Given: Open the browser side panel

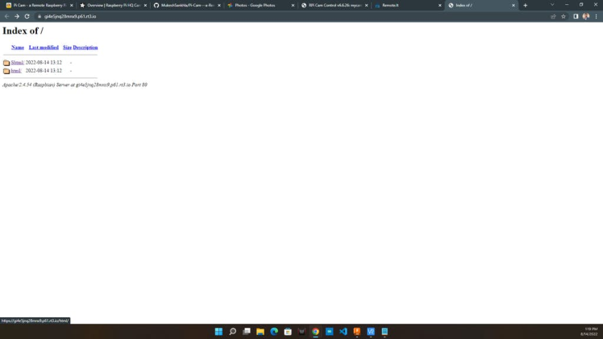Looking at the screenshot, I should pos(576,17).
